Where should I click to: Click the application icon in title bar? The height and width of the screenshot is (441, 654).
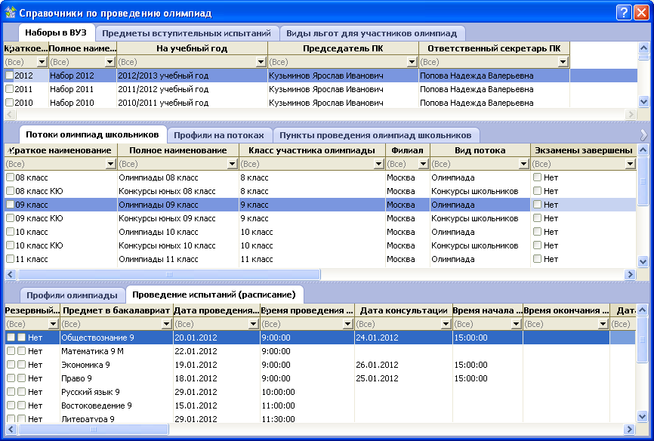(10, 13)
